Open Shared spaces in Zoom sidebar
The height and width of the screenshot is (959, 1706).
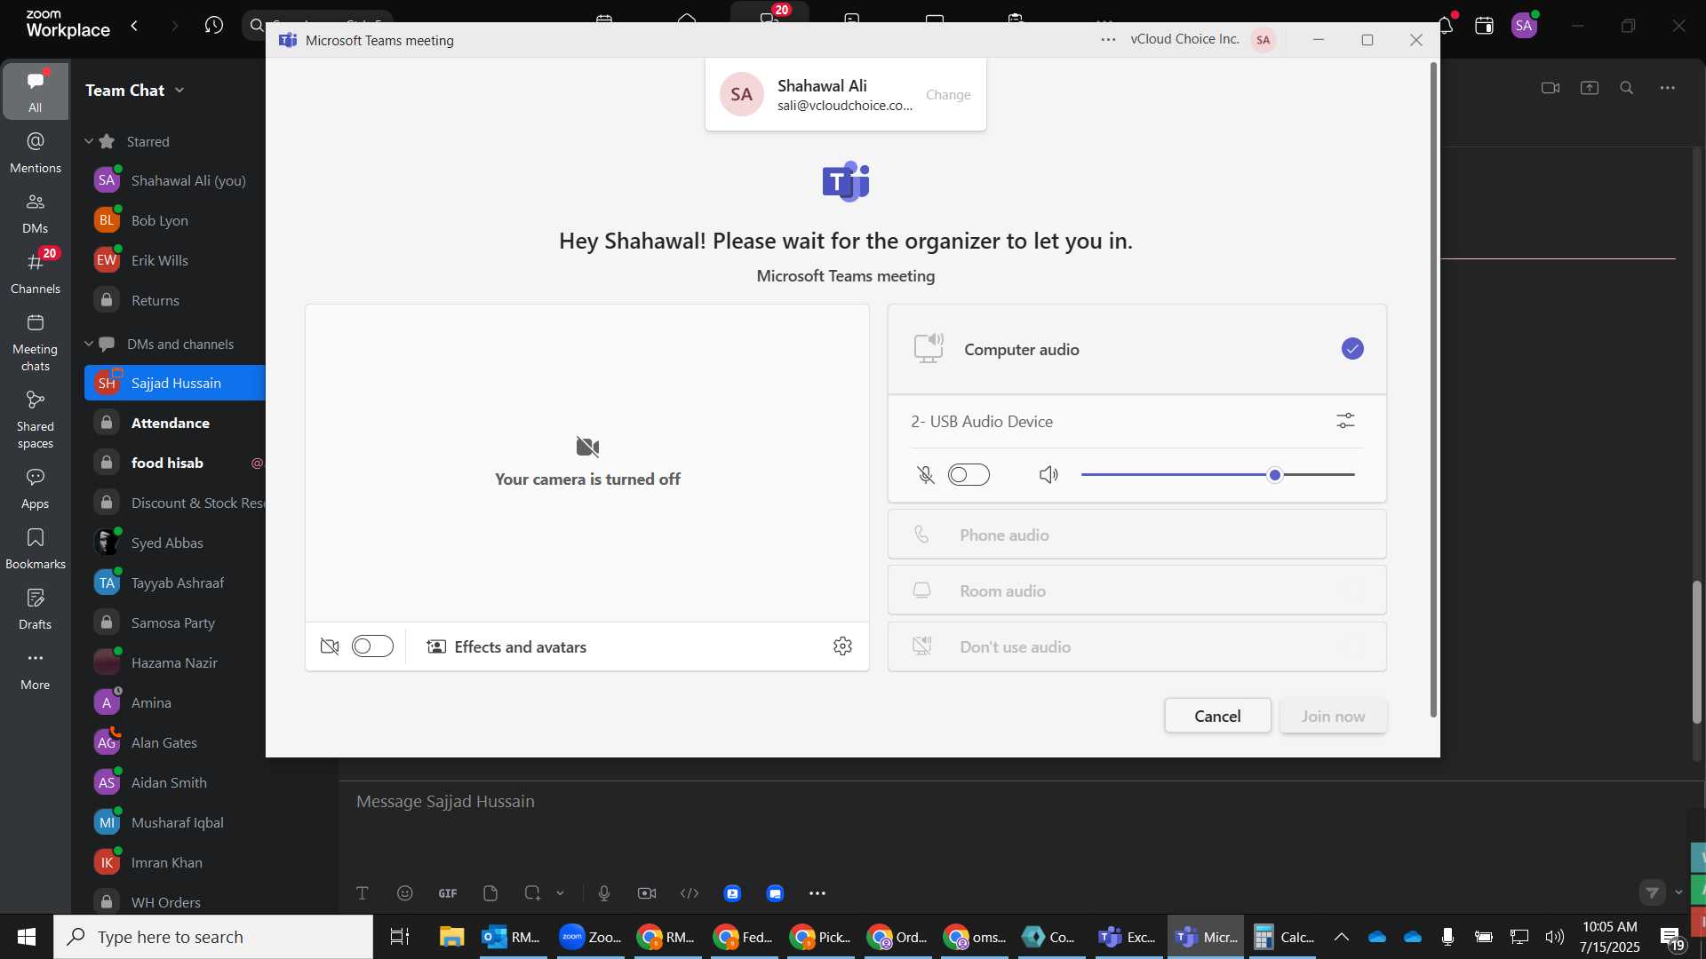tap(36, 420)
